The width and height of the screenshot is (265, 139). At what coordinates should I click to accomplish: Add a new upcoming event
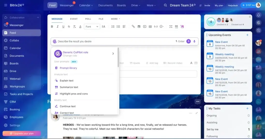(x=247, y=35)
